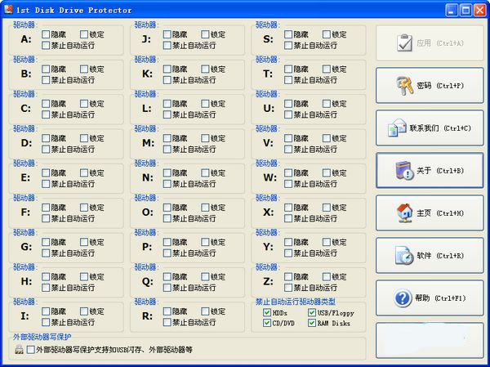Screen dimensions: 490x367
Task: Click the 软件 (Ctrl+R) label
Action: (x=440, y=256)
